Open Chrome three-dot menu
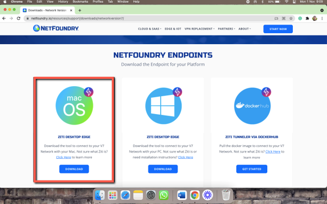 click(322, 18)
